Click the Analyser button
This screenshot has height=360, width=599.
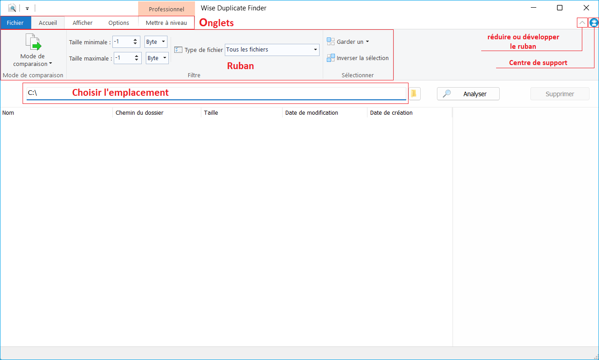click(468, 94)
